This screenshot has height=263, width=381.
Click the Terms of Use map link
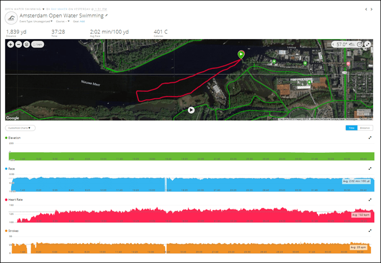click(366, 119)
